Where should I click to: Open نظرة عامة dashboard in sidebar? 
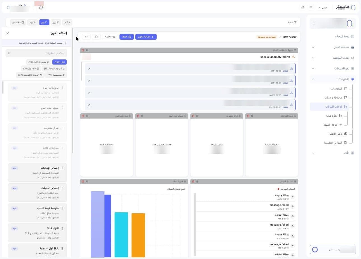(334, 116)
